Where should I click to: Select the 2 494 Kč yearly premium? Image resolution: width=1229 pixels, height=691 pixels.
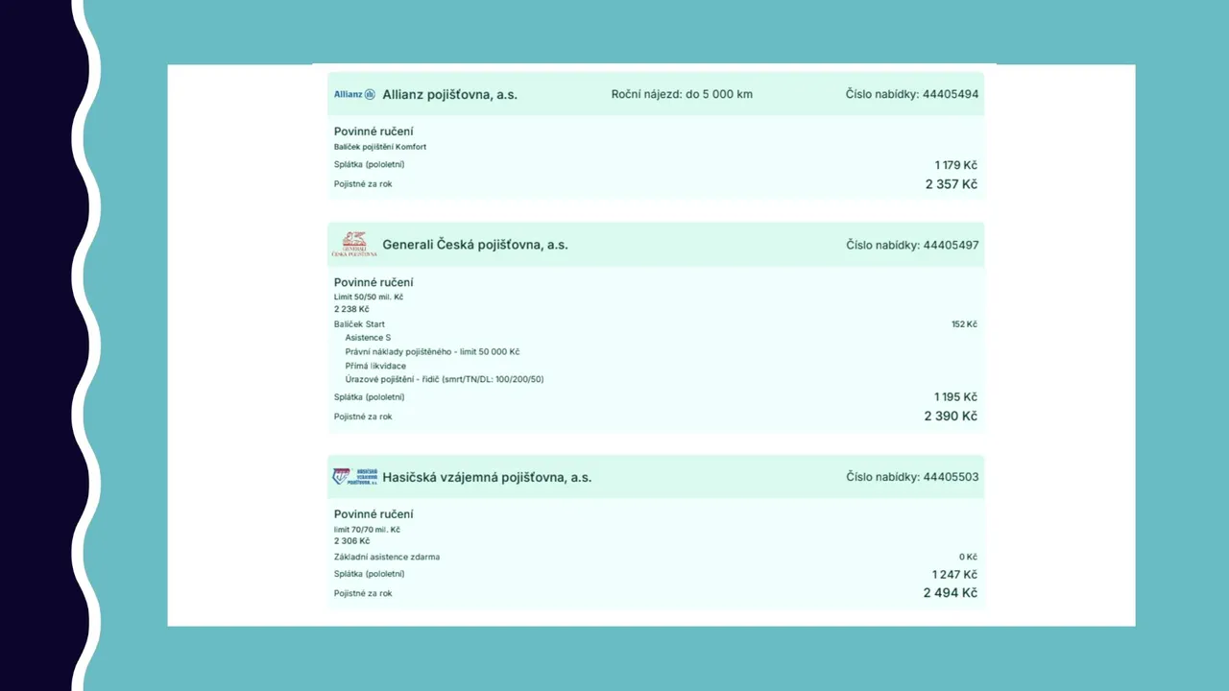[x=951, y=593]
